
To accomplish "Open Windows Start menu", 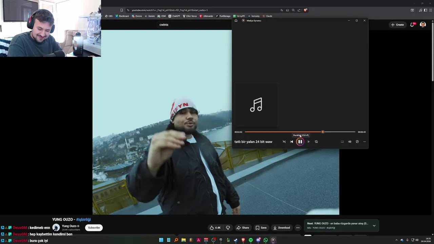I will [161, 240].
